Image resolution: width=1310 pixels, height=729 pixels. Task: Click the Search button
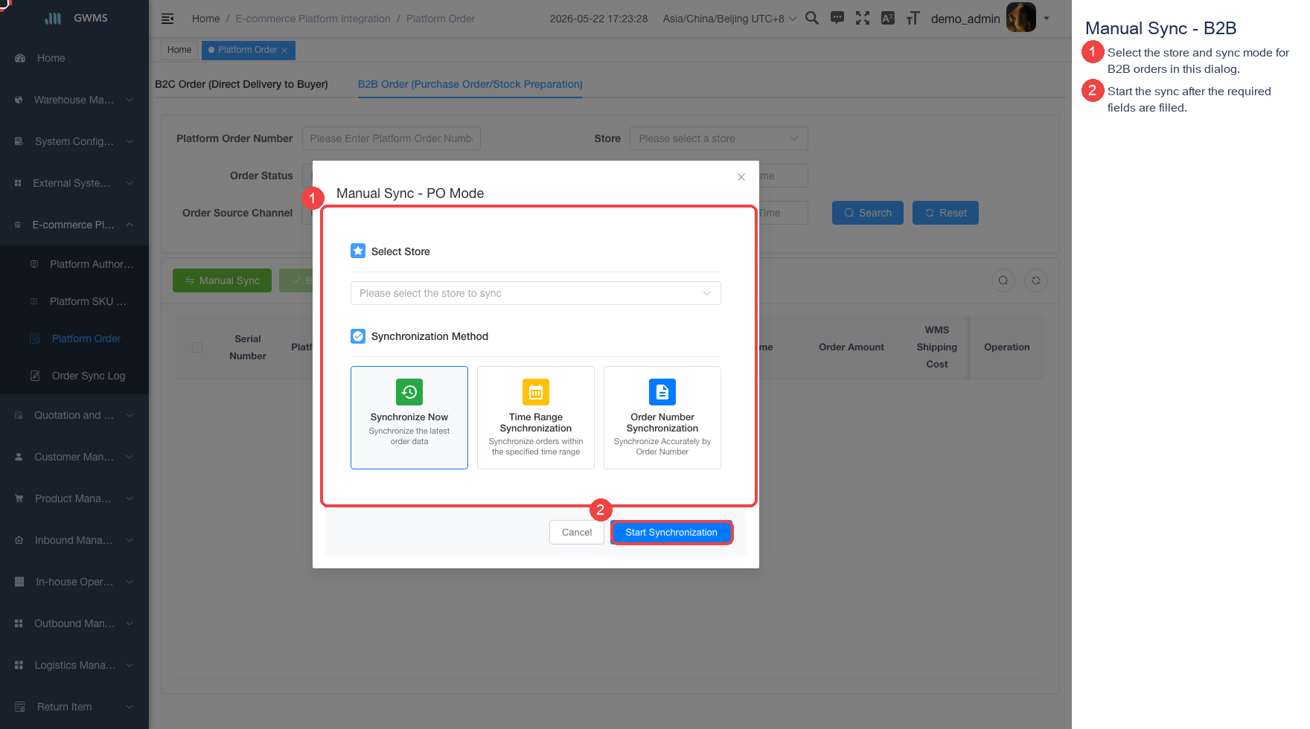coord(868,213)
